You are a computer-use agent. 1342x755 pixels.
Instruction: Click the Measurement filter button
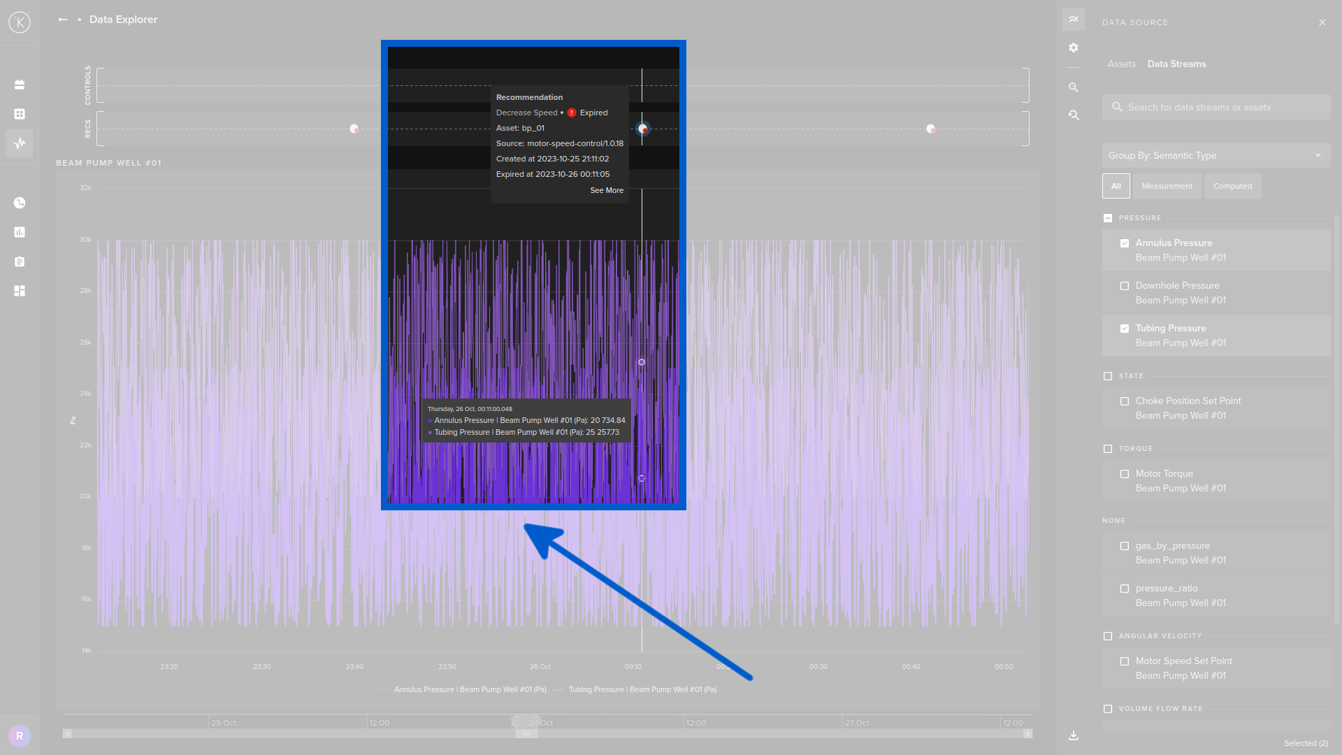(x=1167, y=186)
